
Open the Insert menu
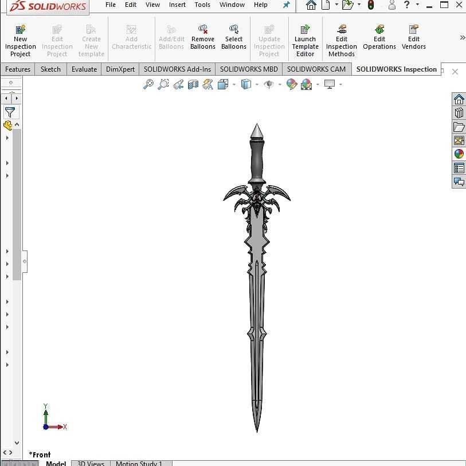[x=177, y=5]
